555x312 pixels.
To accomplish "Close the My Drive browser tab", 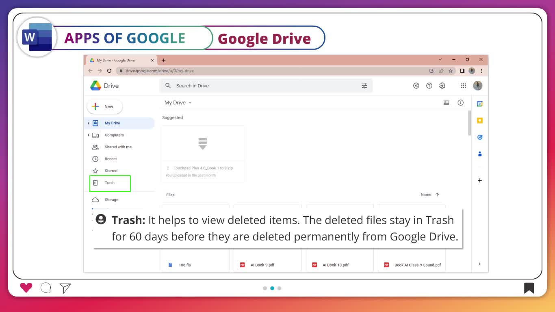I will 153,60.
